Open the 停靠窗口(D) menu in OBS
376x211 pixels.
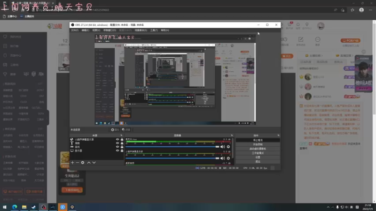click(110, 30)
